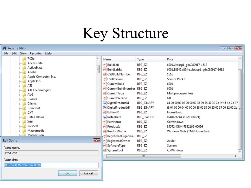
Task: Sort values by Type column header
Action: [x=150, y=59]
